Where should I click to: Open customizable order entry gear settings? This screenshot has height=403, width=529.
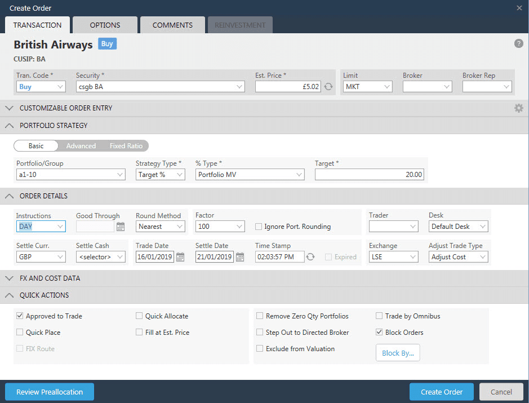tap(518, 108)
